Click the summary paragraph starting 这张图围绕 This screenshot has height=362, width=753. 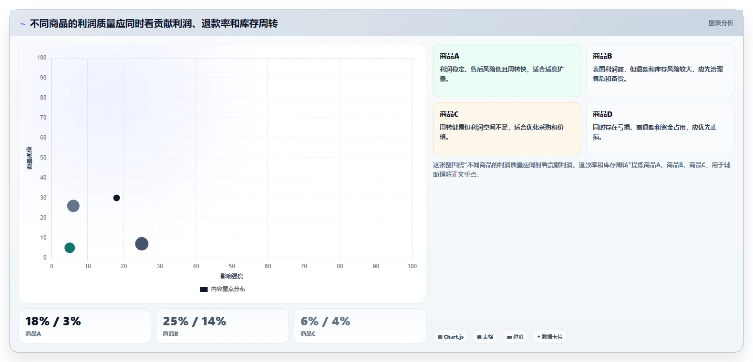(x=581, y=170)
